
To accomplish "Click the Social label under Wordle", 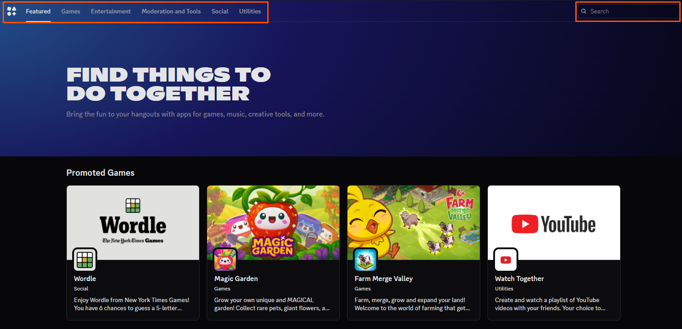I will tap(81, 289).
